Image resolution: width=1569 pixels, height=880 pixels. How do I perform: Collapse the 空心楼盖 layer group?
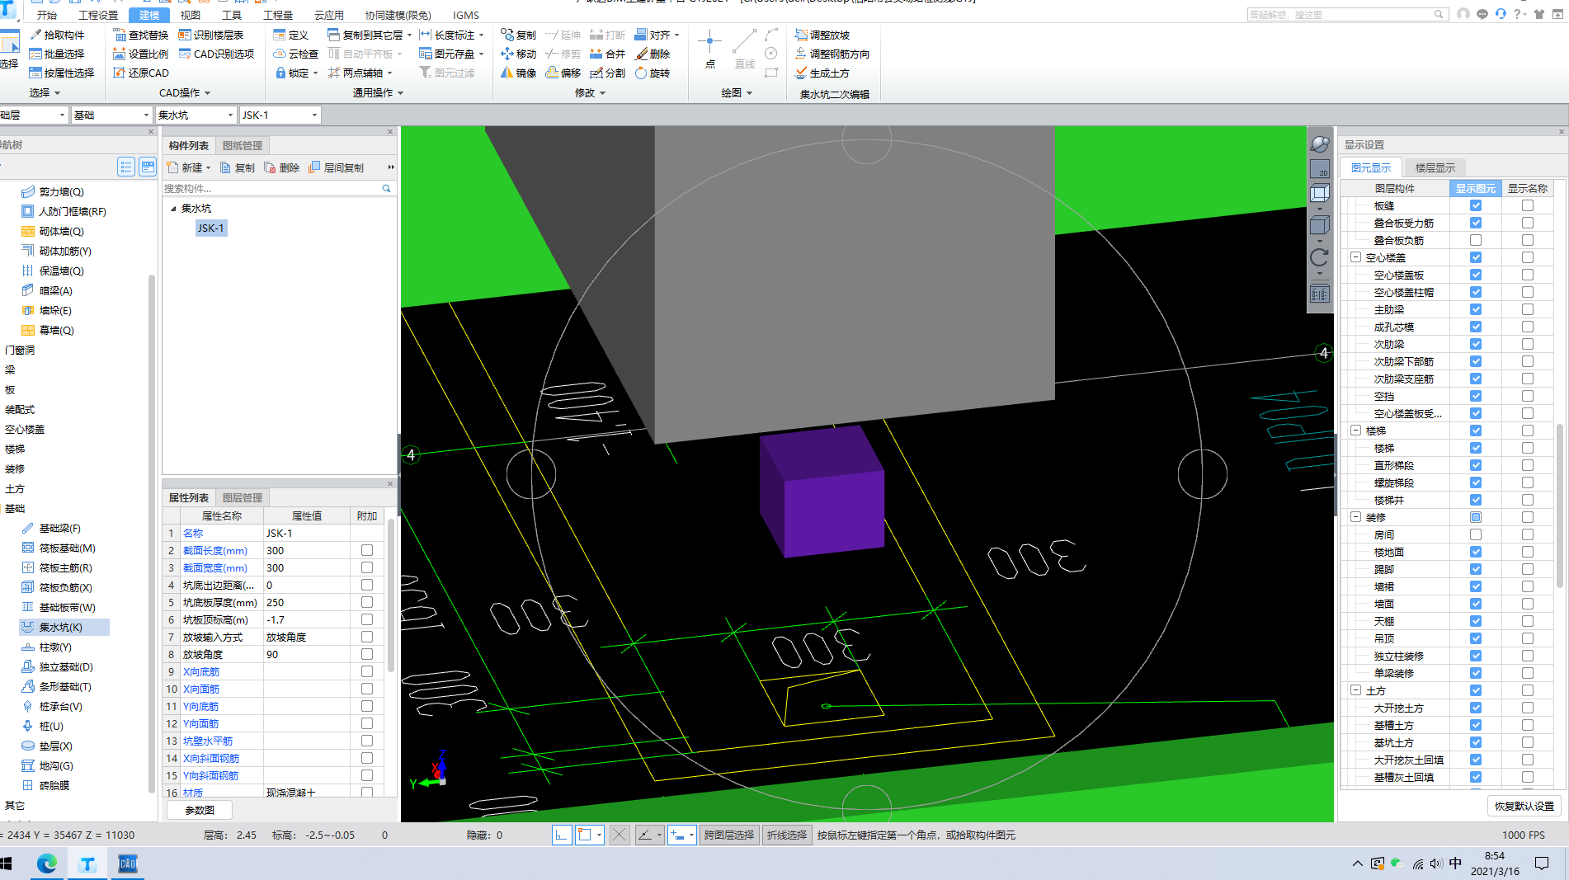point(1355,257)
